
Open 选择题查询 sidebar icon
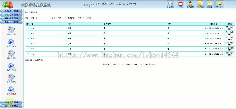12,43
